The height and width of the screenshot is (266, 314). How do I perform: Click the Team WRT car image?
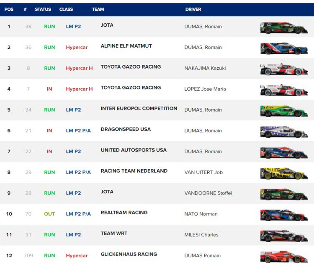click(284, 235)
